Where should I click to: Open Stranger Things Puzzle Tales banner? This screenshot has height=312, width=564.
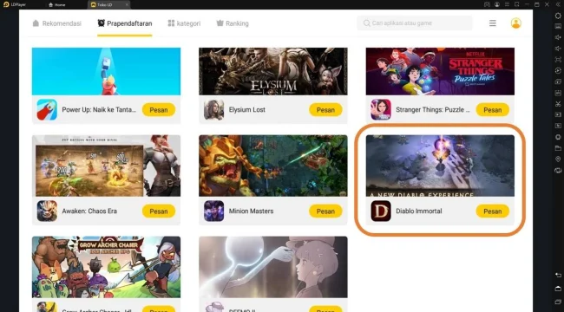(440, 72)
